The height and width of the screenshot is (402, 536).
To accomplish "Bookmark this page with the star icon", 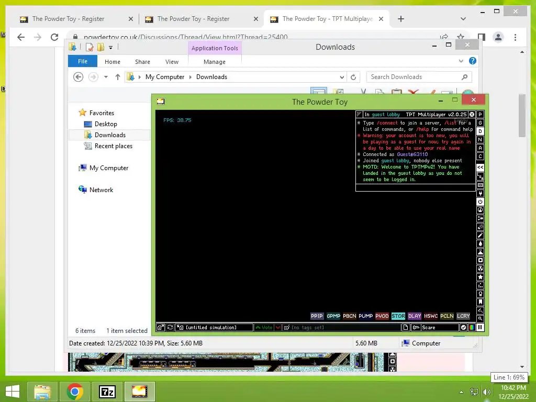I will pos(461,37).
